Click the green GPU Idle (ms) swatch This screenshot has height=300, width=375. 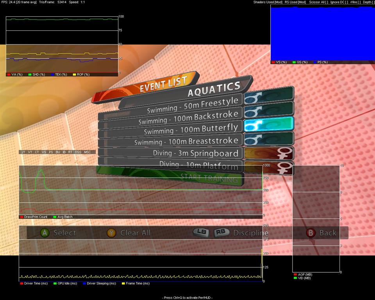click(x=55, y=284)
